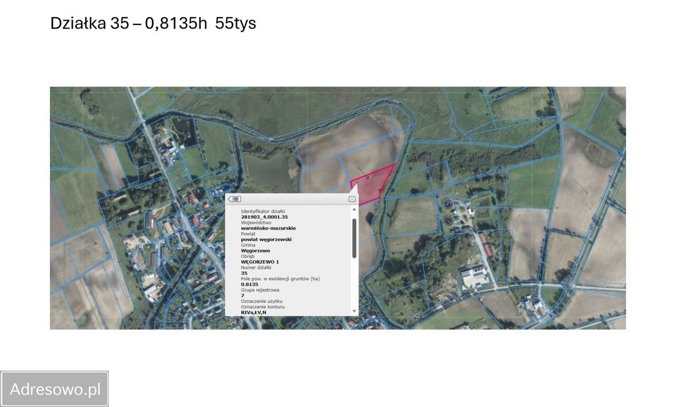Screen dimensions: 676x407
Task: Click the "Obręb" label in the popup
Action: (x=248, y=257)
